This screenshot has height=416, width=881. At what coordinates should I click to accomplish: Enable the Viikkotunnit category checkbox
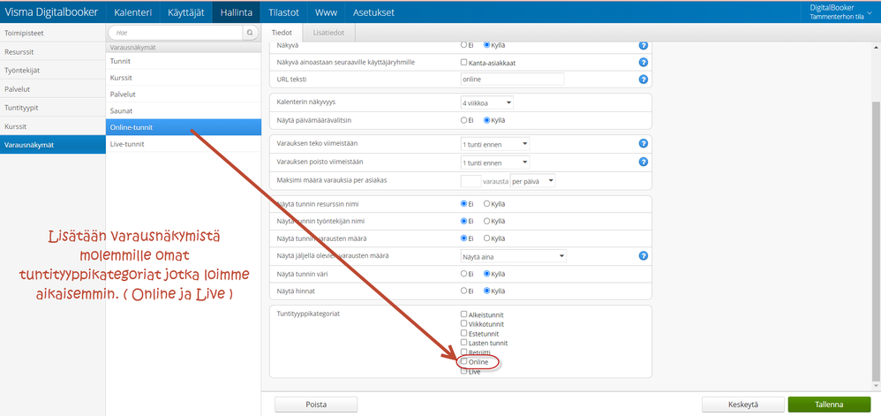tap(463, 323)
